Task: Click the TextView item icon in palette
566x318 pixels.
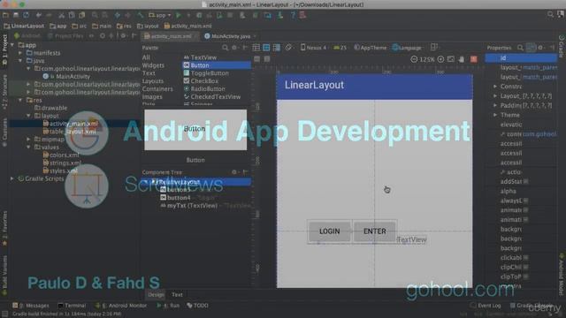Action: [187, 57]
